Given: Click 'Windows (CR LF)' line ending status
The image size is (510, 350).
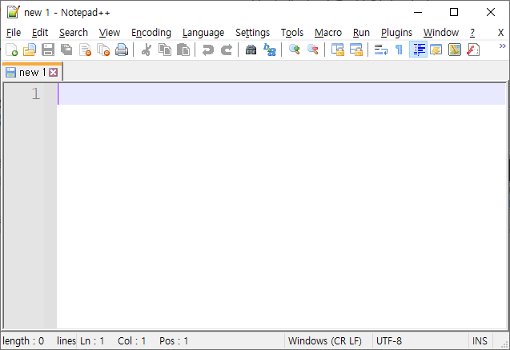Looking at the screenshot, I should [x=325, y=341].
